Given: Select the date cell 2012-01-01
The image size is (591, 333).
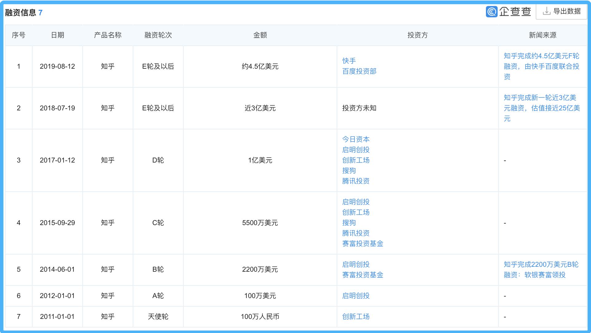Looking at the screenshot, I should tap(57, 296).
